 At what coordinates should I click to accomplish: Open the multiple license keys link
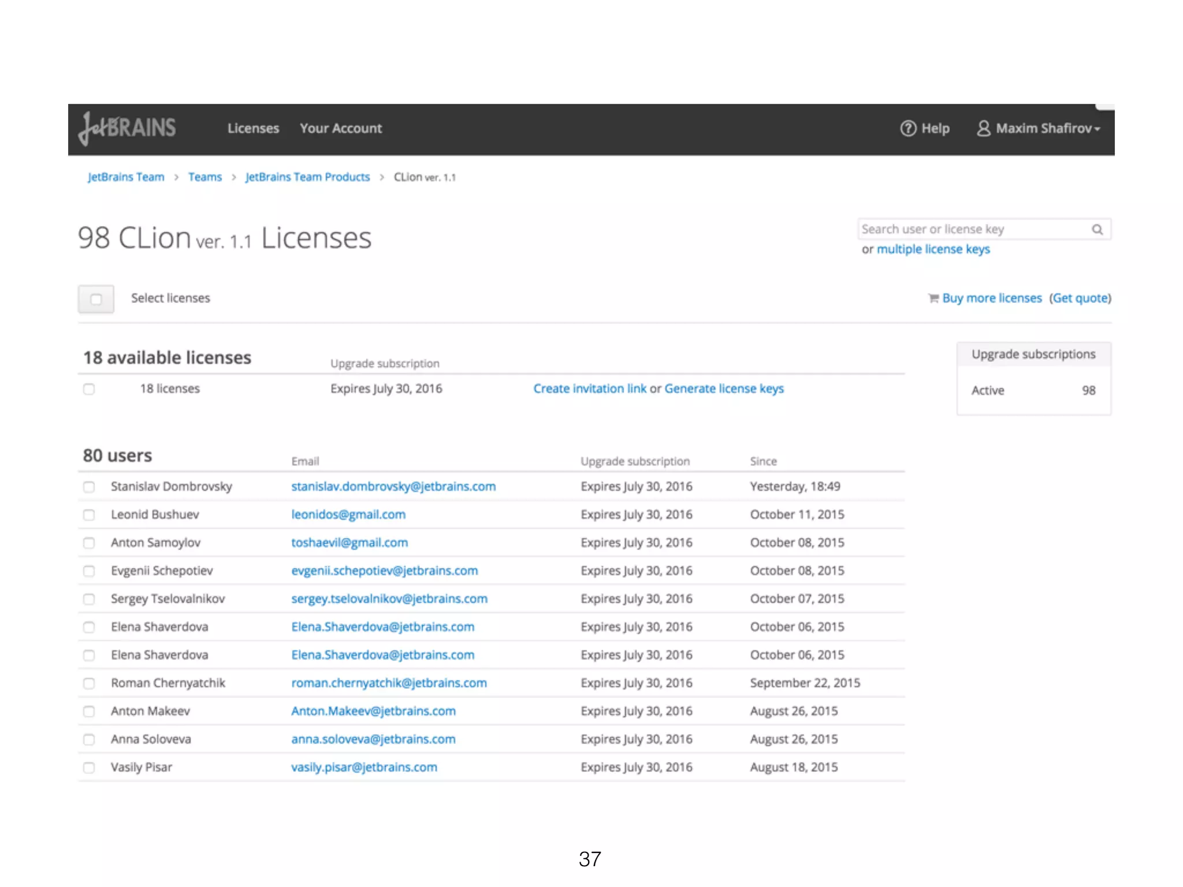(x=933, y=249)
